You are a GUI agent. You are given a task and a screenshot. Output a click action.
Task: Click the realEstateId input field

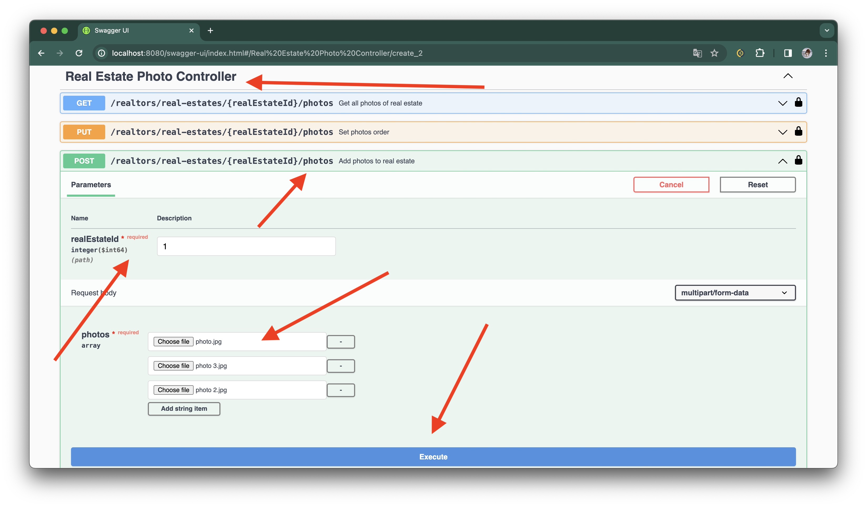[x=246, y=246]
